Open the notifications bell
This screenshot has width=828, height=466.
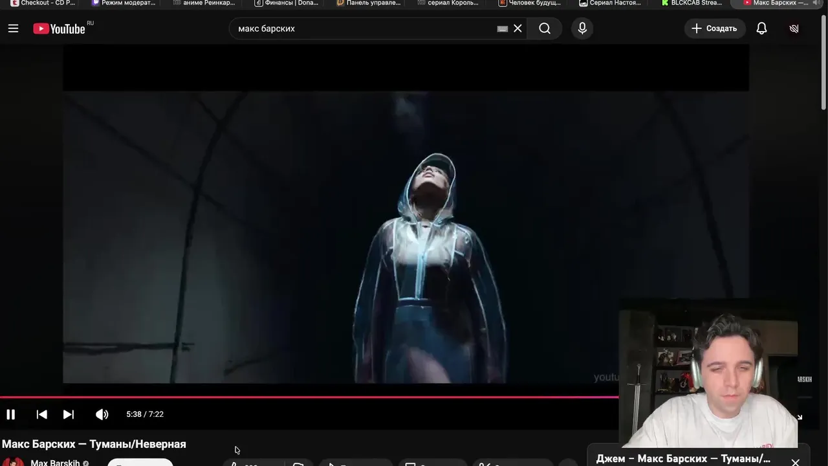coord(761,28)
